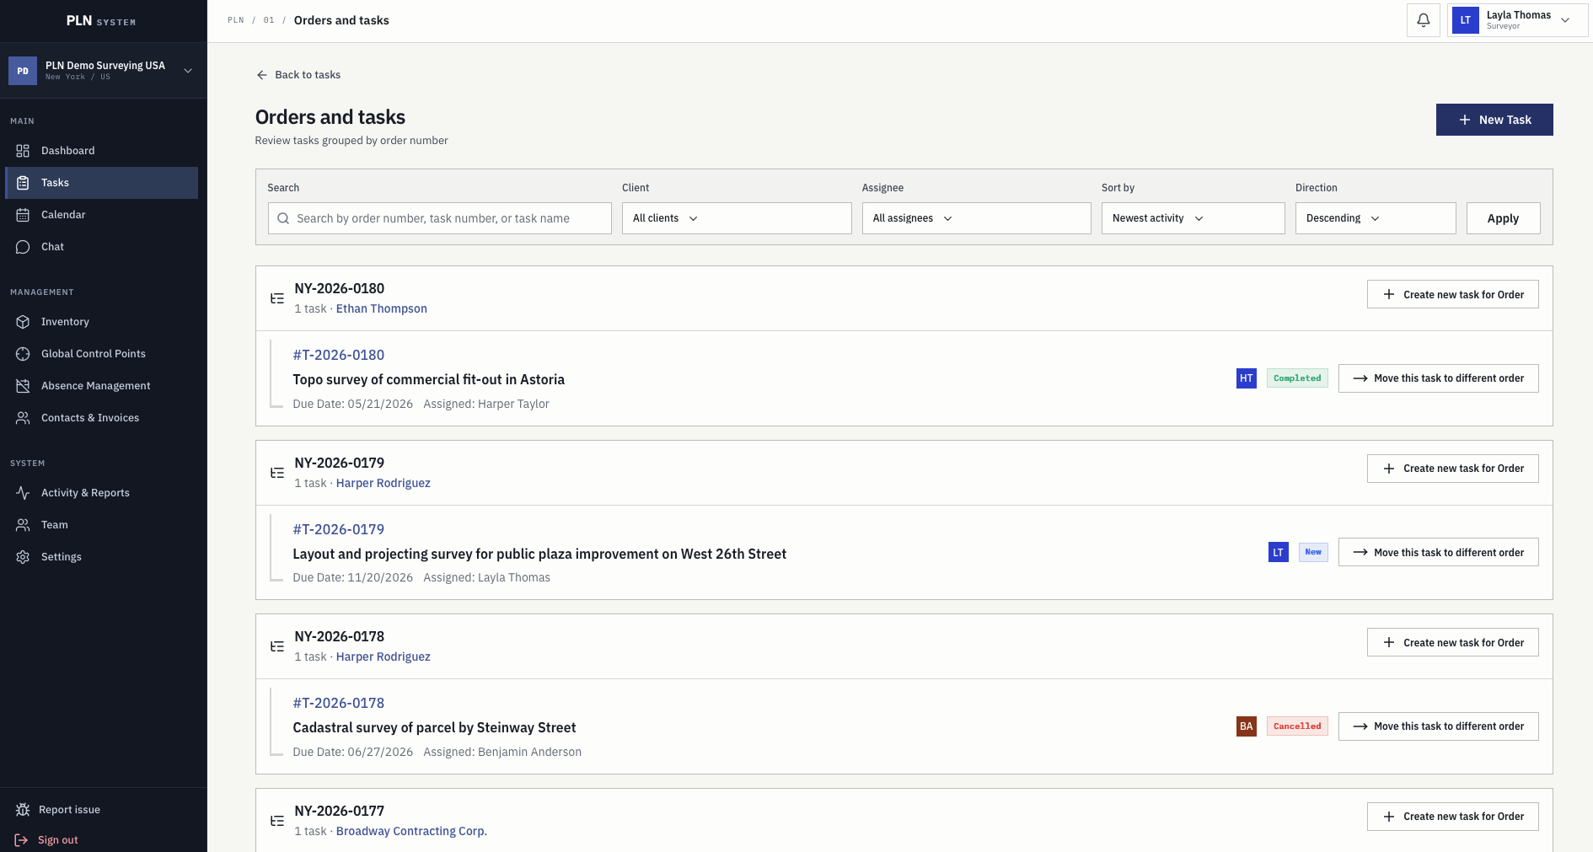This screenshot has height=852, width=1593.
Task: Click the LT assignee badge on task T-2026-0179
Action: pos(1278,553)
